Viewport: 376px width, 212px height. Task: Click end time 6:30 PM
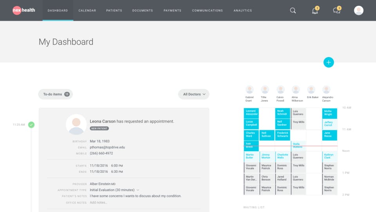pyautogui.click(x=117, y=172)
